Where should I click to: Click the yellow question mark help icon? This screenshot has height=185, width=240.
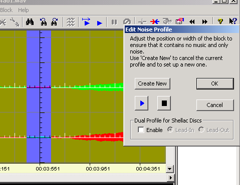(220, 21)
